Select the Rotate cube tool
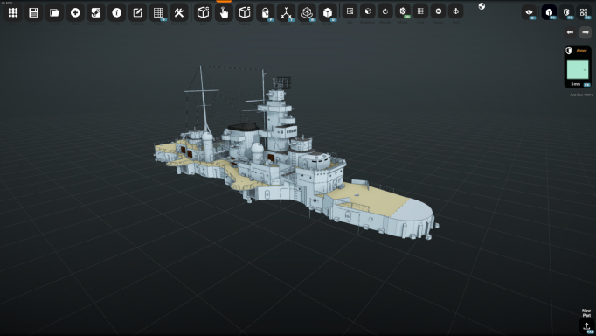This screenshot has height=336, width=596. coord(307,12)
